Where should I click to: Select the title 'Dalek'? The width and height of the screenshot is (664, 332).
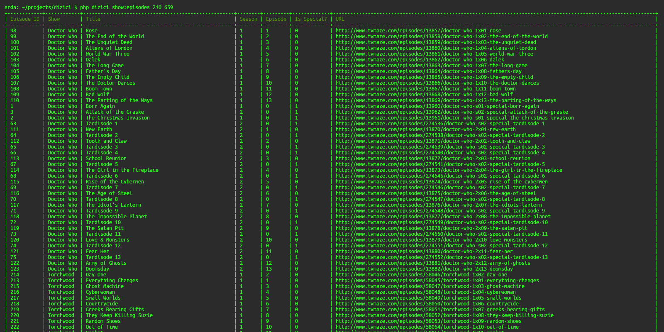(93, 60)
